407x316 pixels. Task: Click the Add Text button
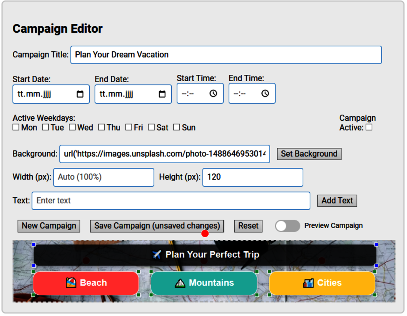pos(337,201)
